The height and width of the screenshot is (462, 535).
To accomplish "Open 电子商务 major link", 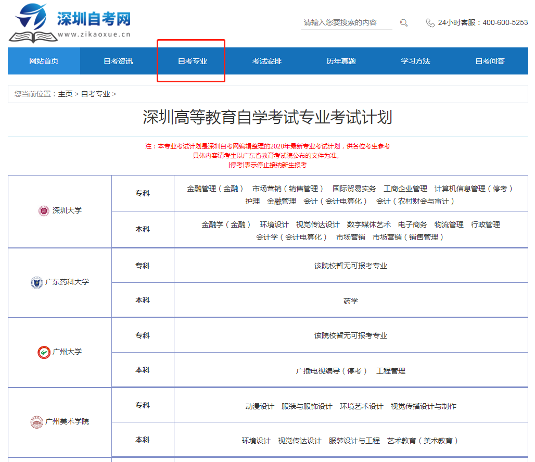I will pyautogui.click(x=413, y=224).
